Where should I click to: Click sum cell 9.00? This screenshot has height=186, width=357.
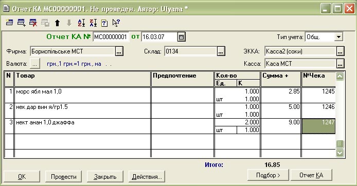pos(281,126)
